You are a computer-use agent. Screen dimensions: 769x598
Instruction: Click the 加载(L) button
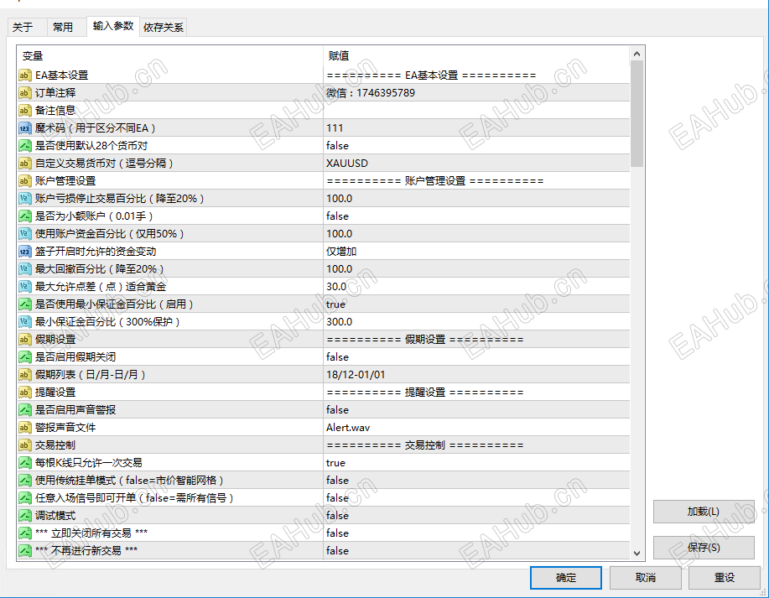click(704, 512)
